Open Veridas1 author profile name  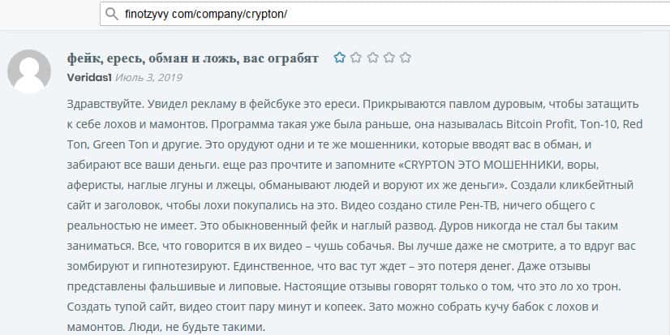[89, 78]
